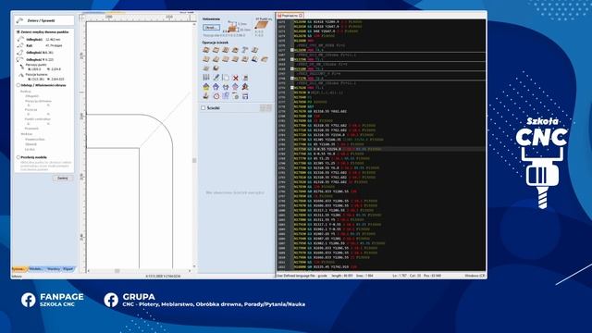592x333 pixels.
Task: Click the toolpath list view toggle icons
Action: tap(265, 108)
